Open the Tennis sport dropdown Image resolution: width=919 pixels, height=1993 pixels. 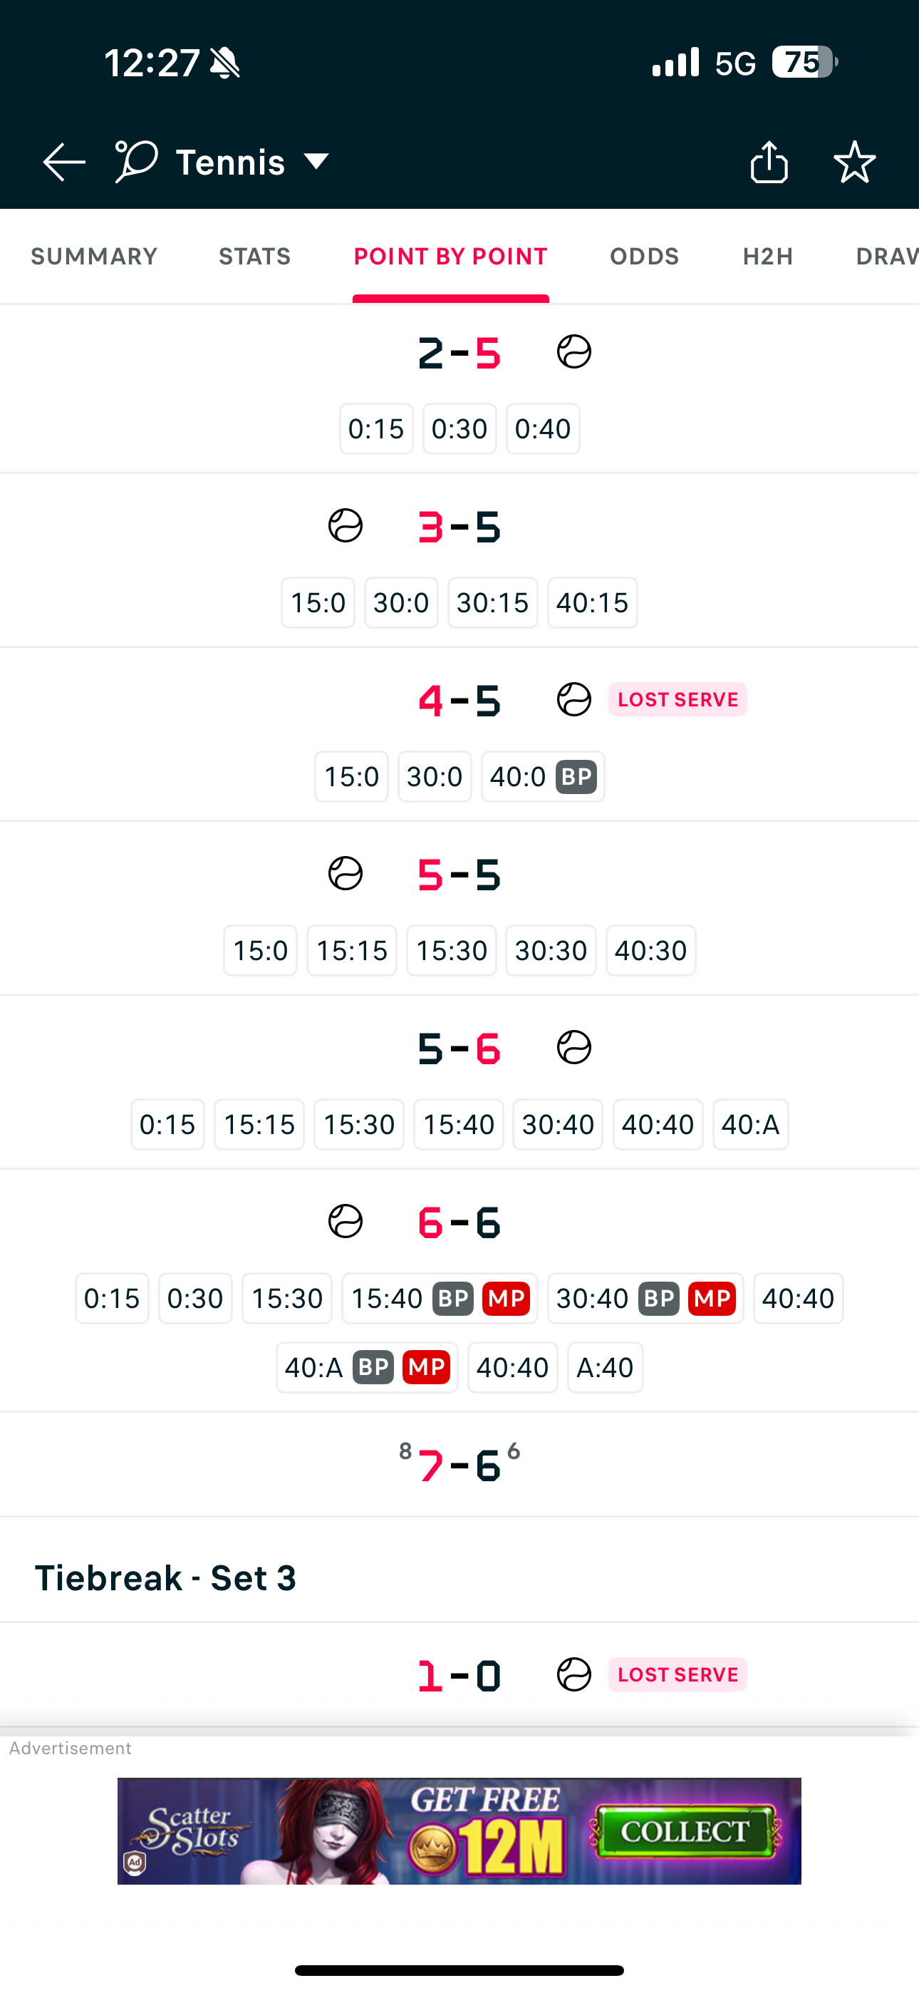coord(253,162)
